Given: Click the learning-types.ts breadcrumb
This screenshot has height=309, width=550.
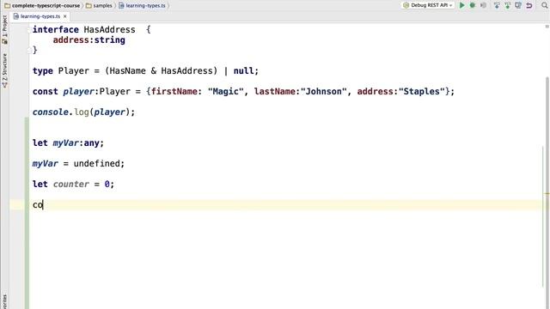Looking at the screenshot, I should tap(142, 6).
